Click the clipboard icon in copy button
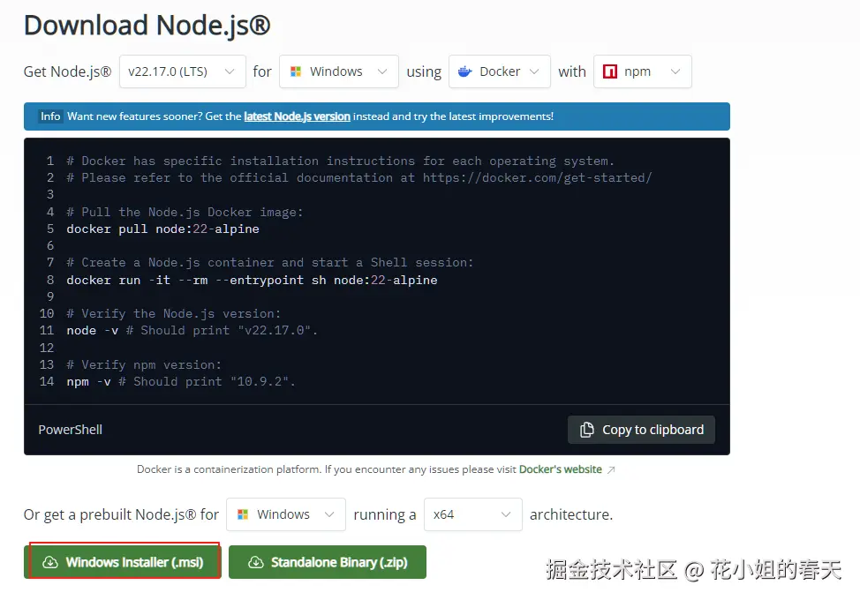Image resolution: width=860 pixels, height=600 pixels. (x=587, y=430)
